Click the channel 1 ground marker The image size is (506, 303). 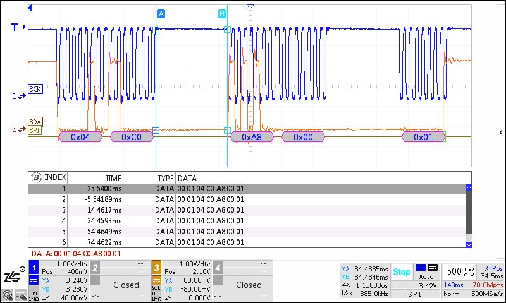[19, 96]
